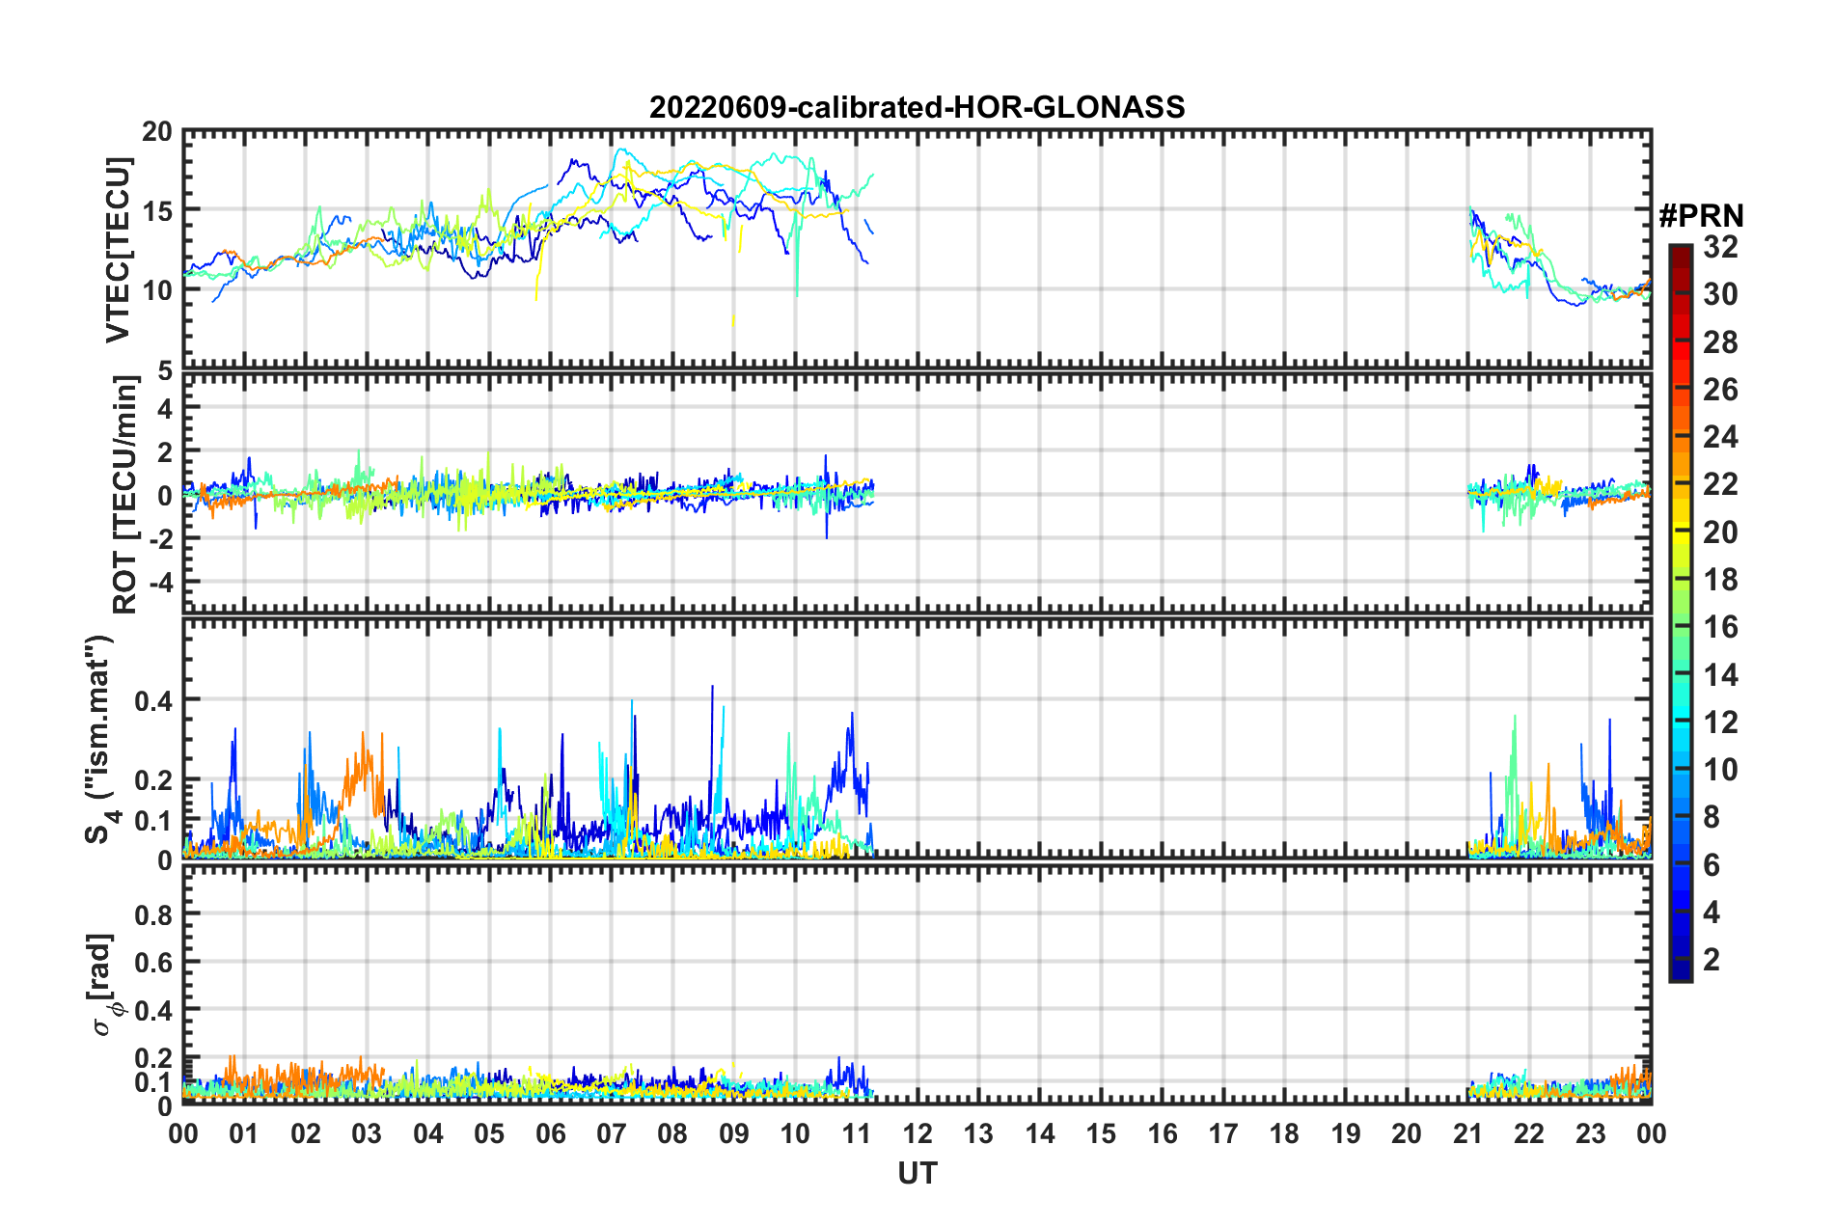Click VTEC y-axis tick label 15
This screenshot has height=1227, width=1835.
point(157,211)
